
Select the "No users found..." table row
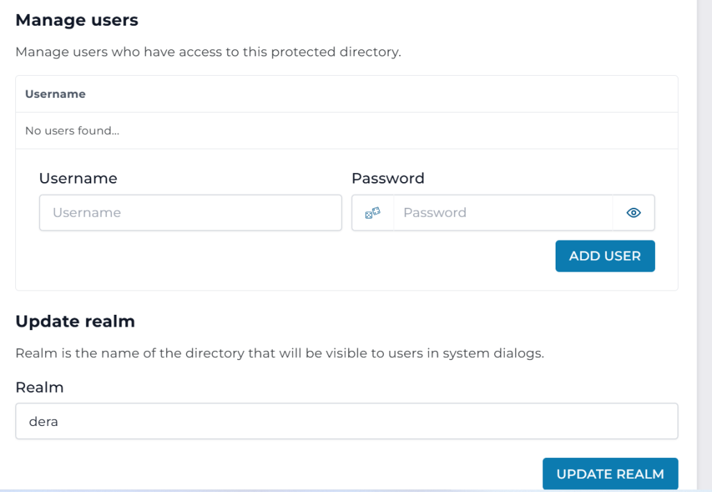point(72,131)
